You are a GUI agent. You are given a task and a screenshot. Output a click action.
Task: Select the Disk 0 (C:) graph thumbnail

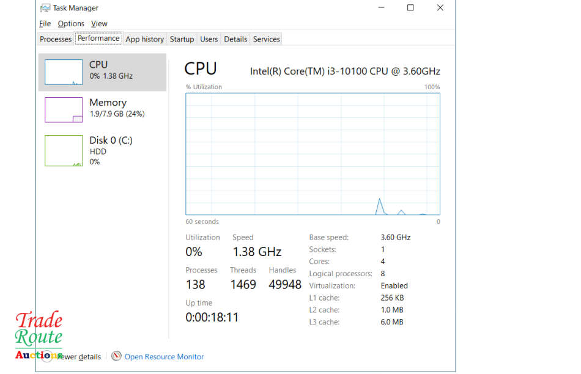(x=64, y=150)
